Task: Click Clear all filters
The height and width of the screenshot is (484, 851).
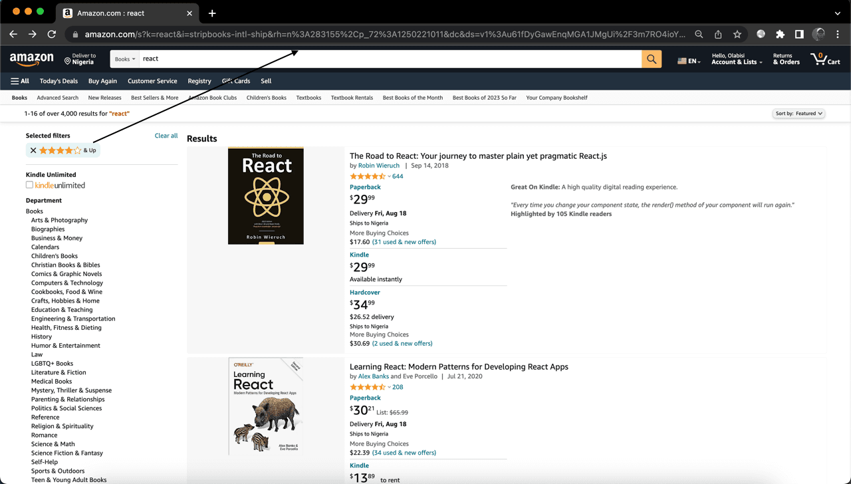Action: (x=166, y=136)
